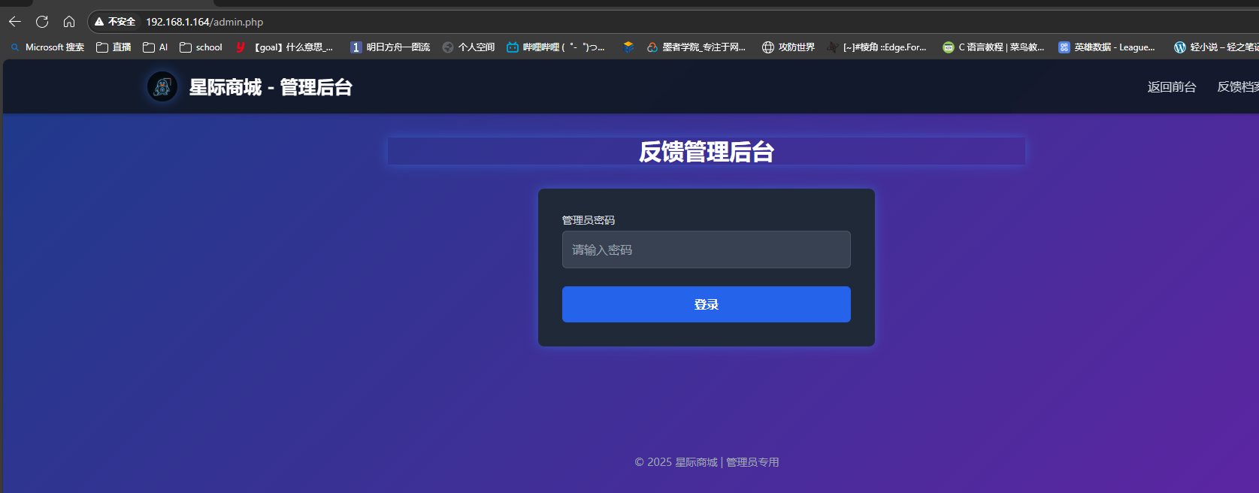Click 返回前台 in the navigation bar

[x=1172, y=87]
